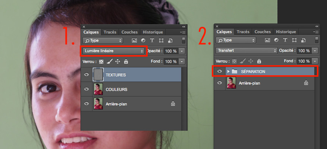This screenshot has height=149, width=327.
Task: Lock transparent pixels in panel 1
Action: [x=101, y=61]
